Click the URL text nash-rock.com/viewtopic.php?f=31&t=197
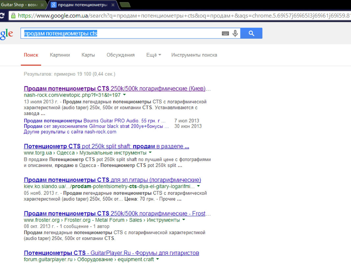 click(72, 95)
